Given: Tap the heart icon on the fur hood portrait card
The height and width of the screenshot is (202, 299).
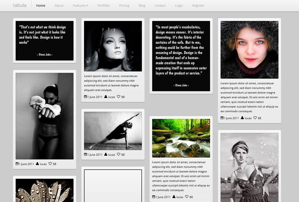Looking at the screenshot, I should click(255, 118).
